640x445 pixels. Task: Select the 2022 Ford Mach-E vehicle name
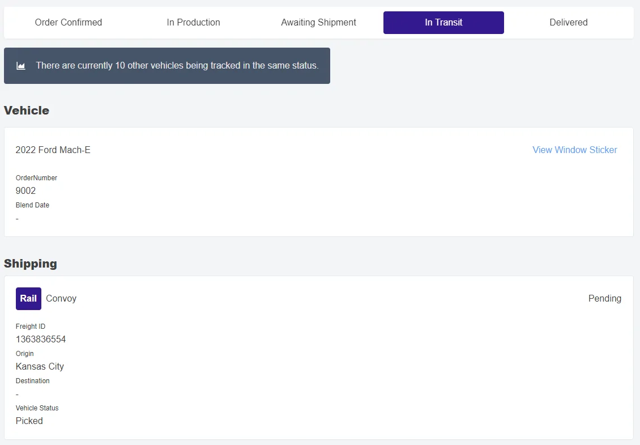point(53,150)
